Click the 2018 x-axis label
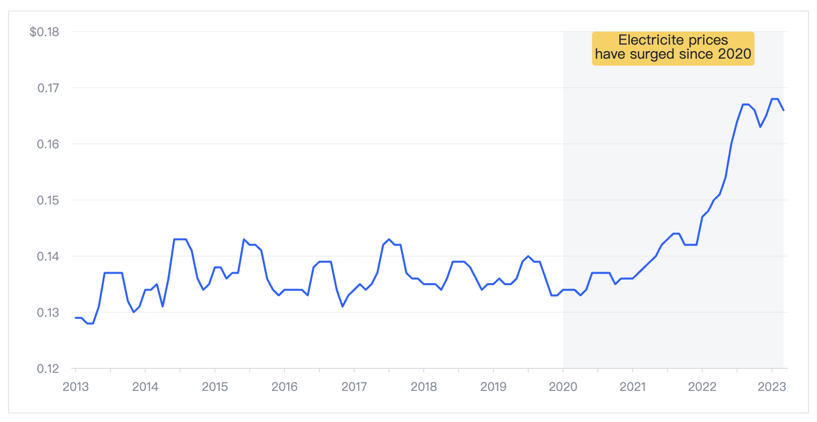Viewport: 817px width, 422px height. [x=424, y=387]
